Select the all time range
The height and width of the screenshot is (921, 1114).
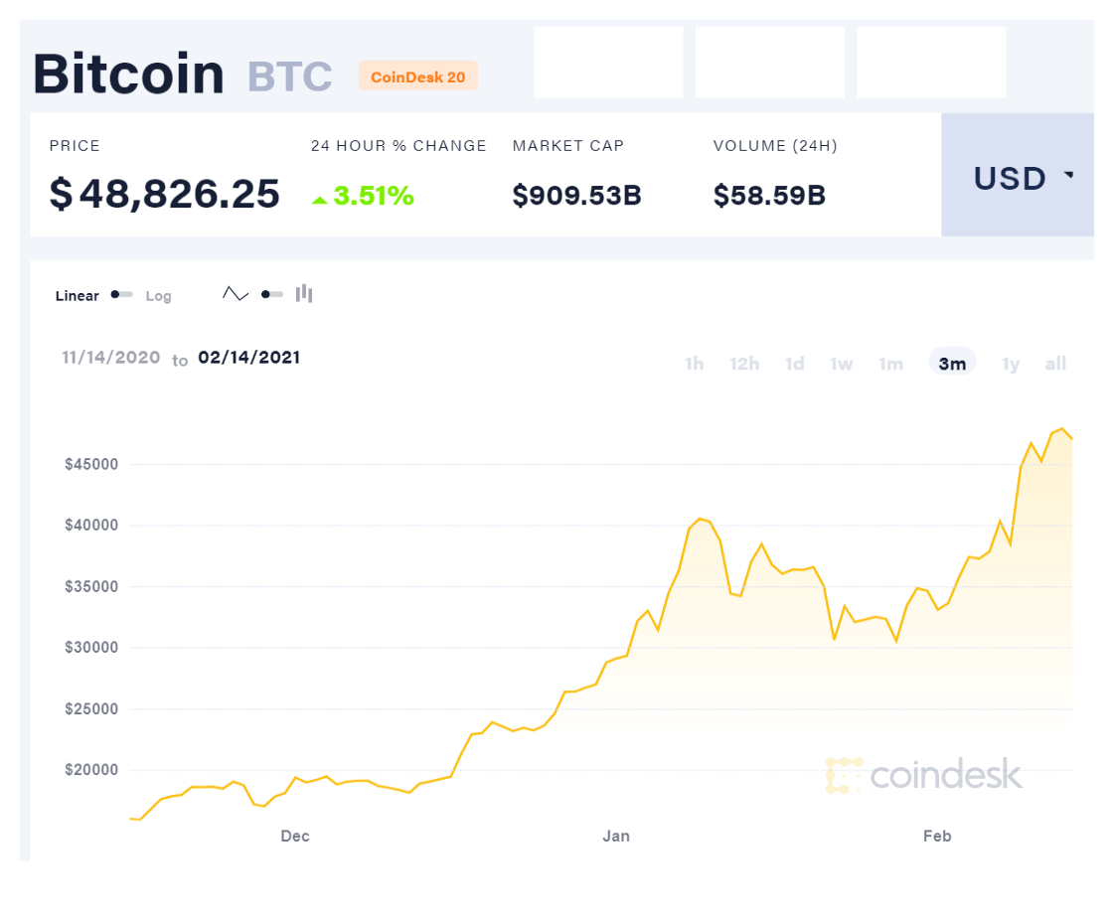1055,364
